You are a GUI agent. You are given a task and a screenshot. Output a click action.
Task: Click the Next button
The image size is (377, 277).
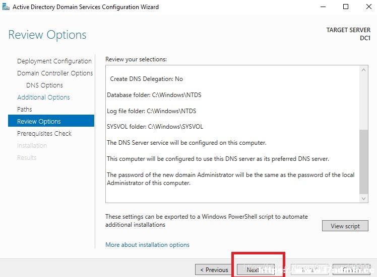(256, 269)
